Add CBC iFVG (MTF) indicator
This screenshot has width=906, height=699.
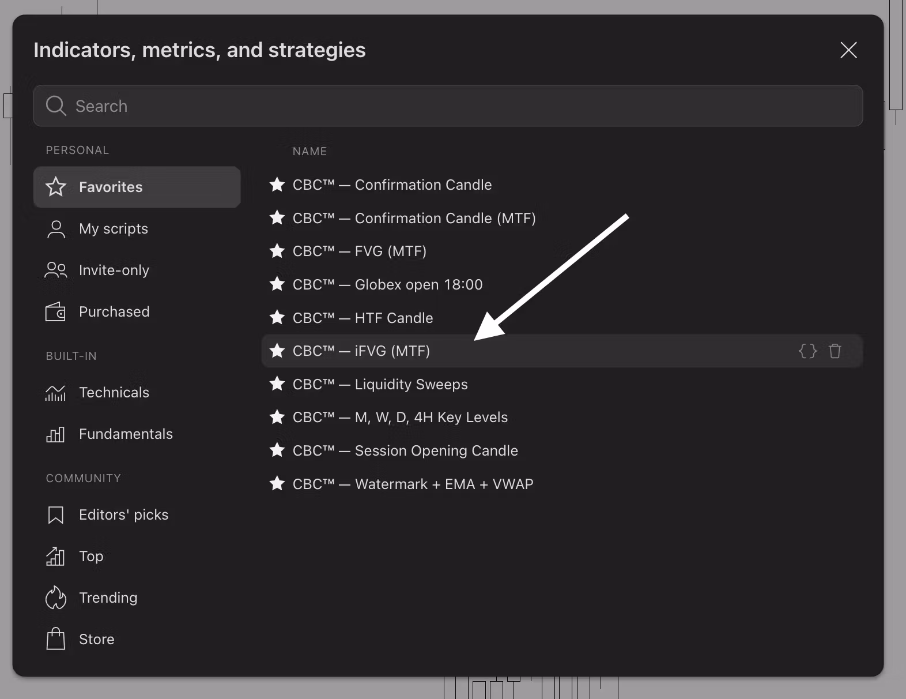click(x=562, y=351)
